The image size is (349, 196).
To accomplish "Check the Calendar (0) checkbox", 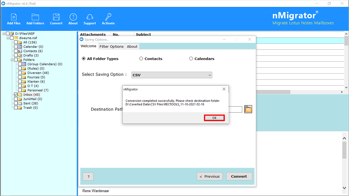I will [x=16, y=47].
